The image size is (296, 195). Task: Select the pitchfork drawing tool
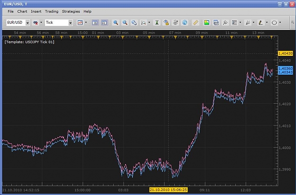[x=225, y=23]
